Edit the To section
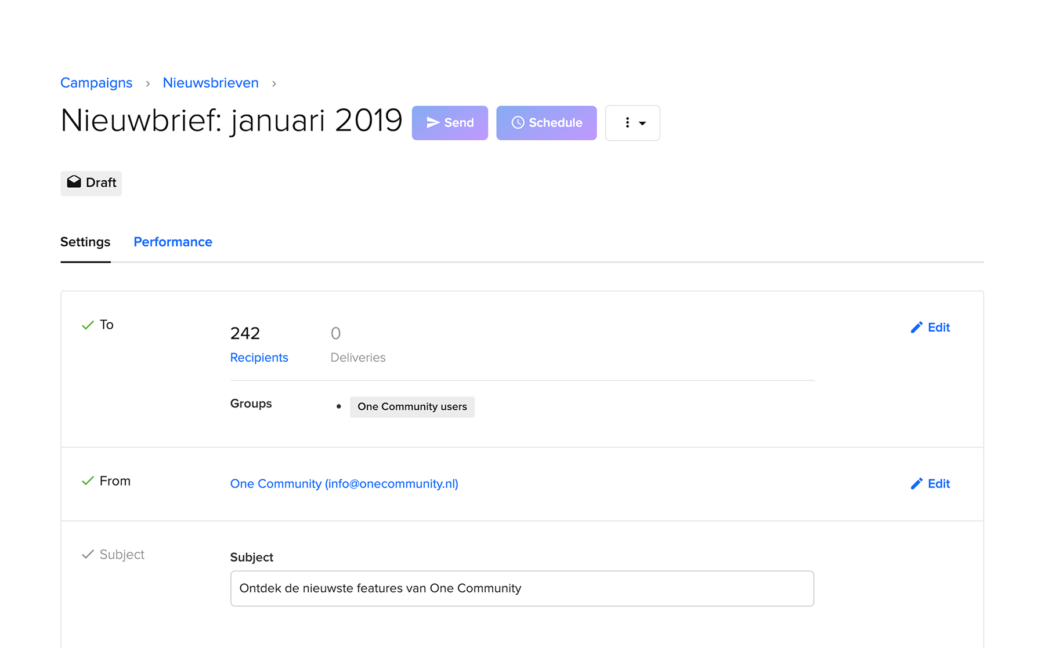 [930, 327]
